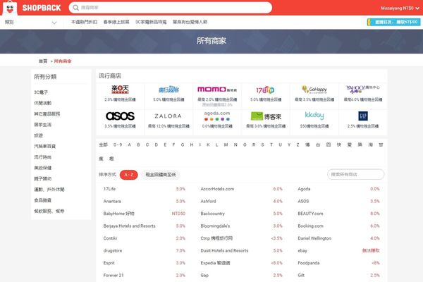Select the 居家生活 category
The height and width of the screenshot is (282, 423).
(x=42, y=125)
